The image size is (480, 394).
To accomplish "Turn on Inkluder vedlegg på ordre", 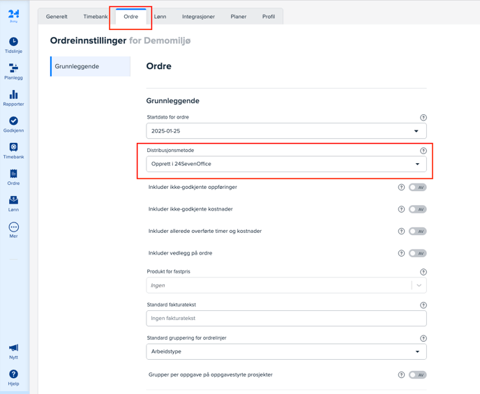I will pos(417,253).
